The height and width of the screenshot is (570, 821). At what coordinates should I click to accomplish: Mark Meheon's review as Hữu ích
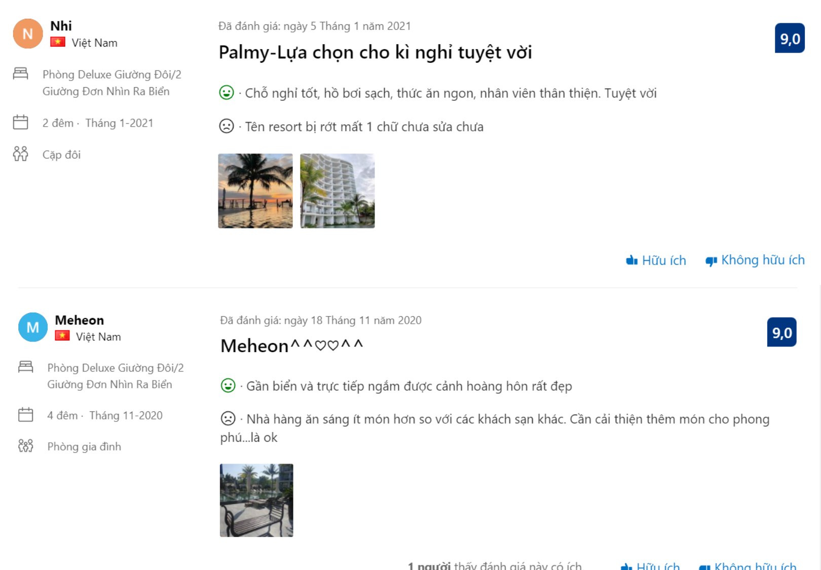pyautogui.click(x=651, y=565)
